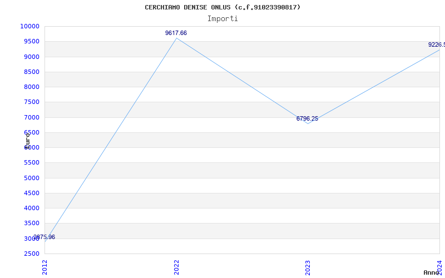Select the 6796.25 data label
The height and width of the screenshot is (278, 445).
pos(308,118)
